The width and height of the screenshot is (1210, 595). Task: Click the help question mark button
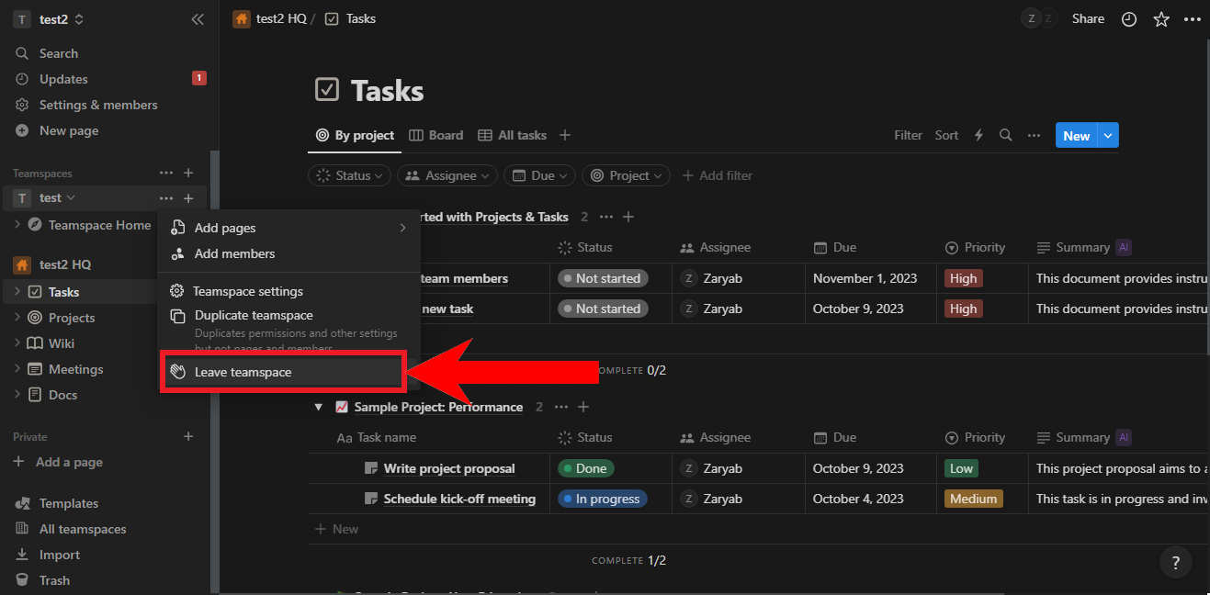[x=1175, y=563]
